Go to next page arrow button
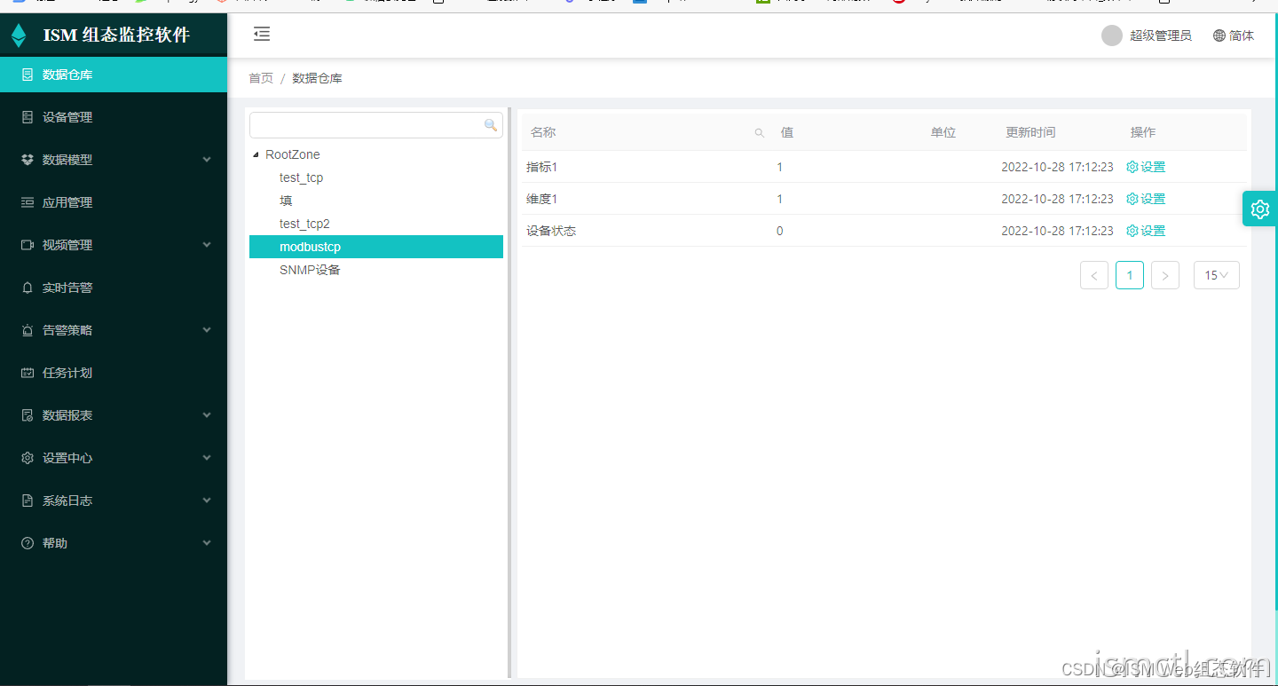This screenshot has height=686, width=1278. [1165, 275]
